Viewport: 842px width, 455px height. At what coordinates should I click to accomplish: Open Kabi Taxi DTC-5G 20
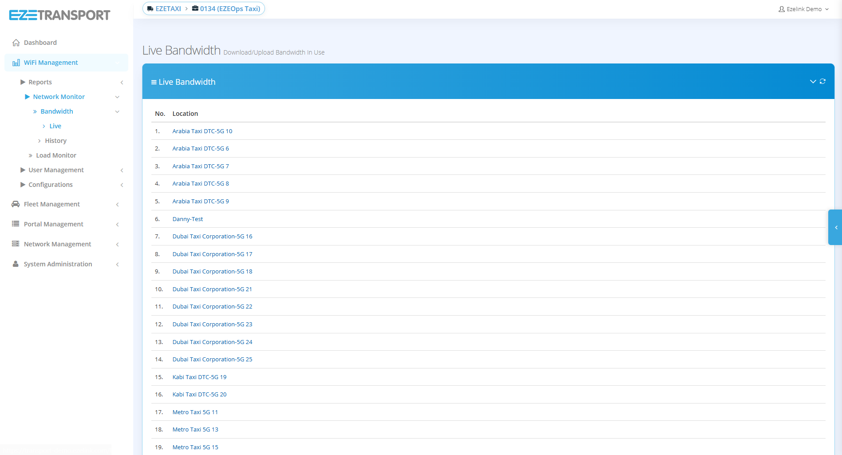199,394
